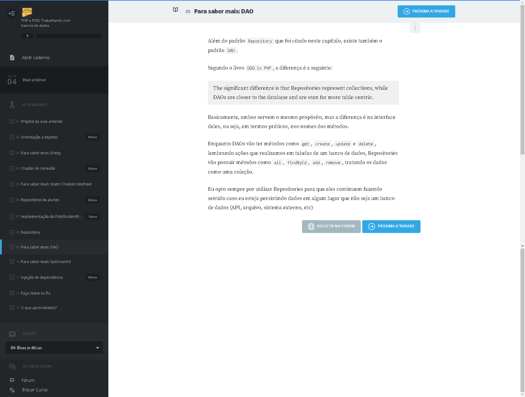Open Injeção de dependência video activity
This screenshot has width=525, height=397.
(42, 277)
